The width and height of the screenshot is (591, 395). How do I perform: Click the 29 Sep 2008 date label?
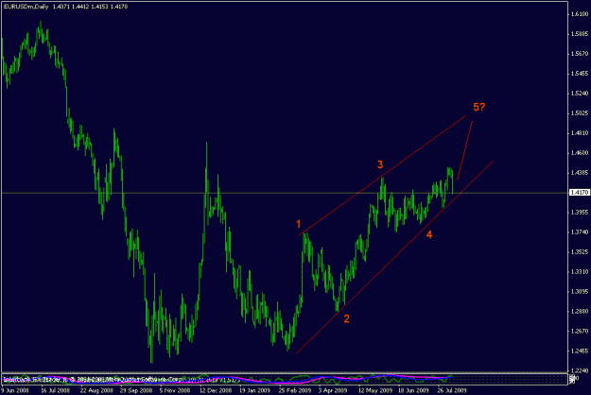click(x=136, y=390)
